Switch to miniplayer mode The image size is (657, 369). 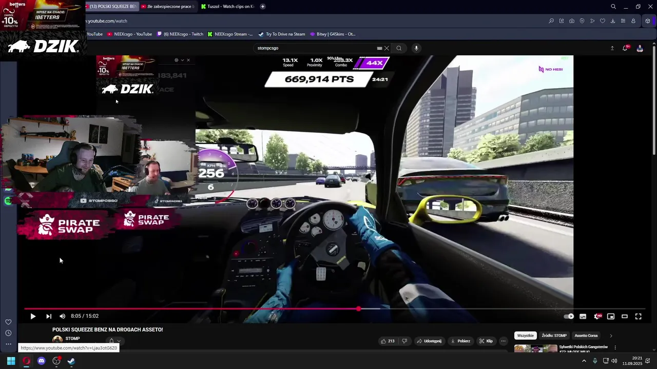click(x=611, y=316)
